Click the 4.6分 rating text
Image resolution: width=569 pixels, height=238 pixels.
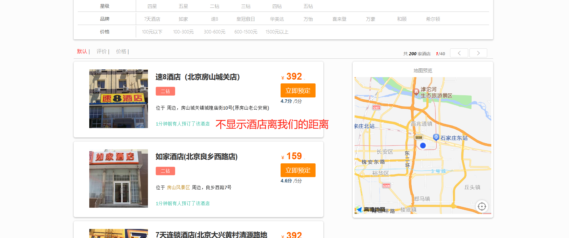(x=286, y=181)
